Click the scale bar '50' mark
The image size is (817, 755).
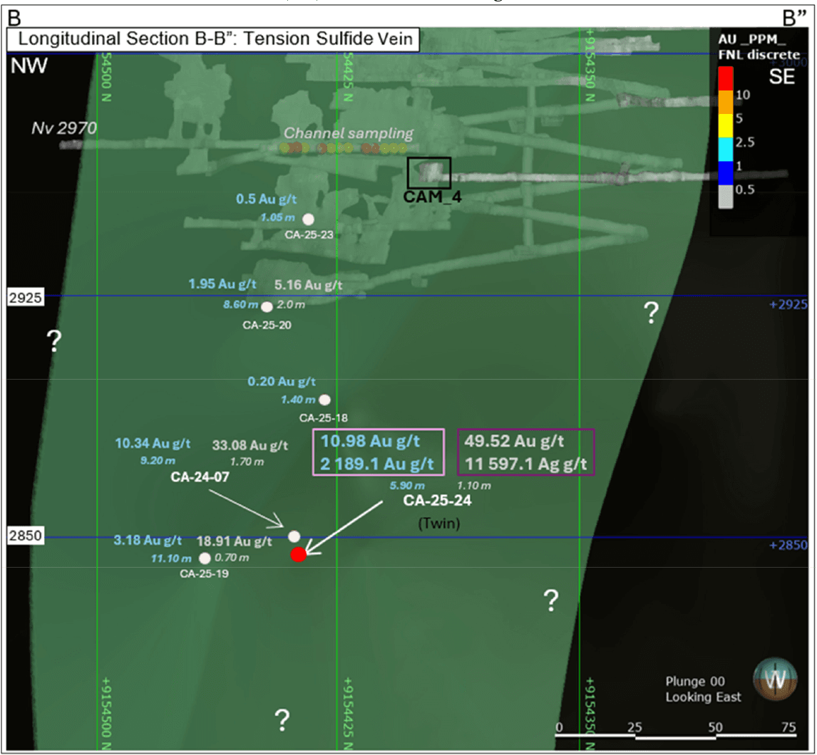click(715, 727)
